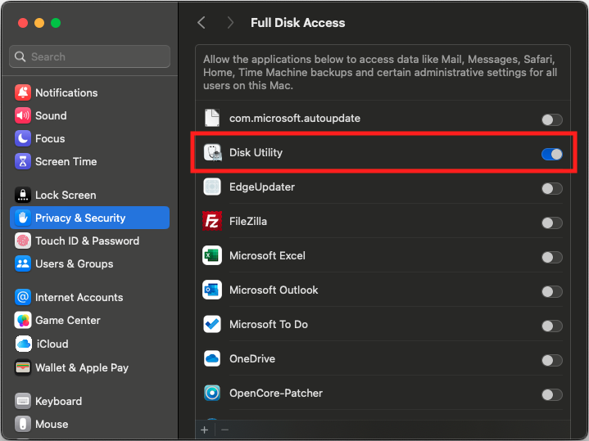Image resolution: width=589 pixels, height=441 pixels.
Task: Open Sound settings
Action: 89,115
